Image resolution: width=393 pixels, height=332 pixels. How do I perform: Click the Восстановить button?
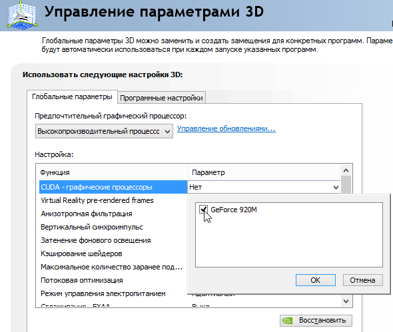coord(316,321)
